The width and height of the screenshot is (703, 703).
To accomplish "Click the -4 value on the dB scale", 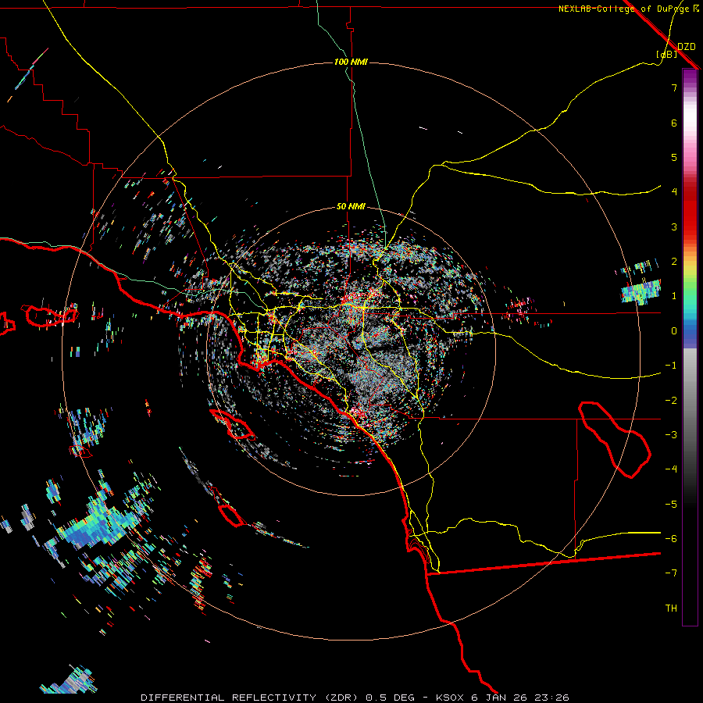I will click(x=671, y=469).
